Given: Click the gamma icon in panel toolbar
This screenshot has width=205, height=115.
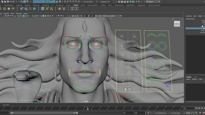Looking at the screenshot, I should 89,16.
